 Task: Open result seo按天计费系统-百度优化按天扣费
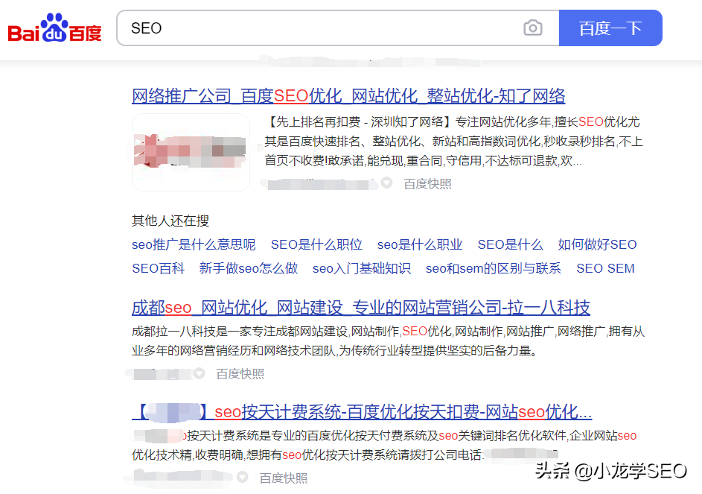pyautogui.click(x=362, y=411)
